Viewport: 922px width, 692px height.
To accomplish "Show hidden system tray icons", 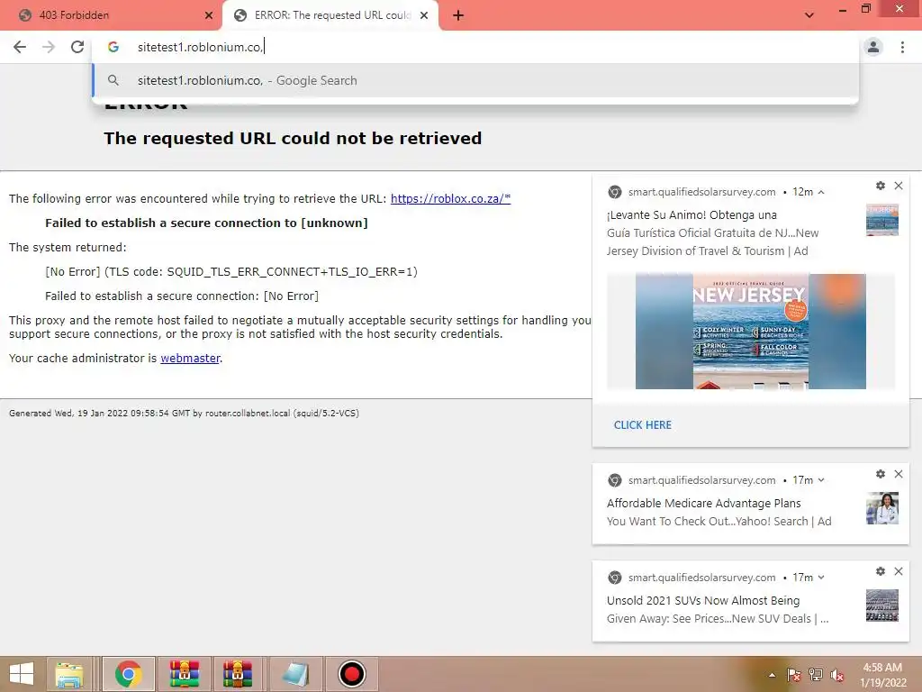I will point(772,675).
